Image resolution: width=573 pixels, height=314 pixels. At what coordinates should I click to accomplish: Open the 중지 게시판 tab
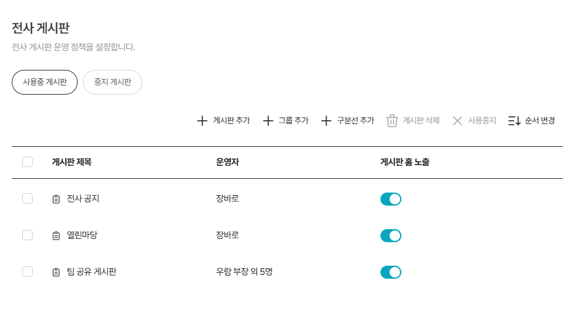pyautogui.click(x=112, y=82)
